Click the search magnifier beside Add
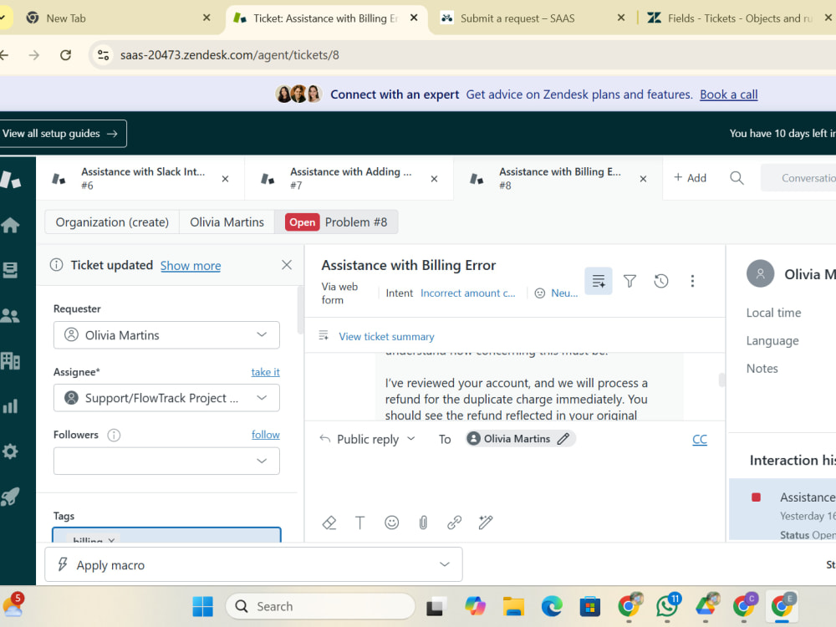Viewport: 836px width, 627px height. (x=737, y=177)
